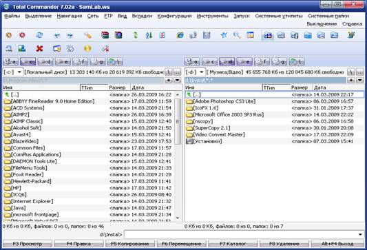Click the Internet Explorer icon in toolbar

[x=180, y=35]
